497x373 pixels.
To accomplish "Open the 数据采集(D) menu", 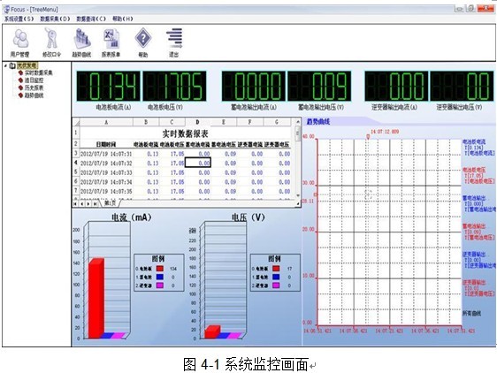I will pos(55,19).
